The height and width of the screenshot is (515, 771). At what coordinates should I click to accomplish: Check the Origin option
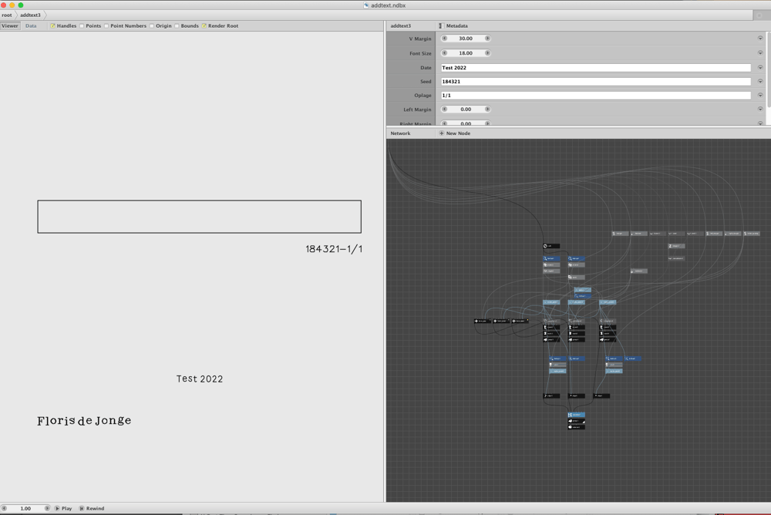[151, 26]
